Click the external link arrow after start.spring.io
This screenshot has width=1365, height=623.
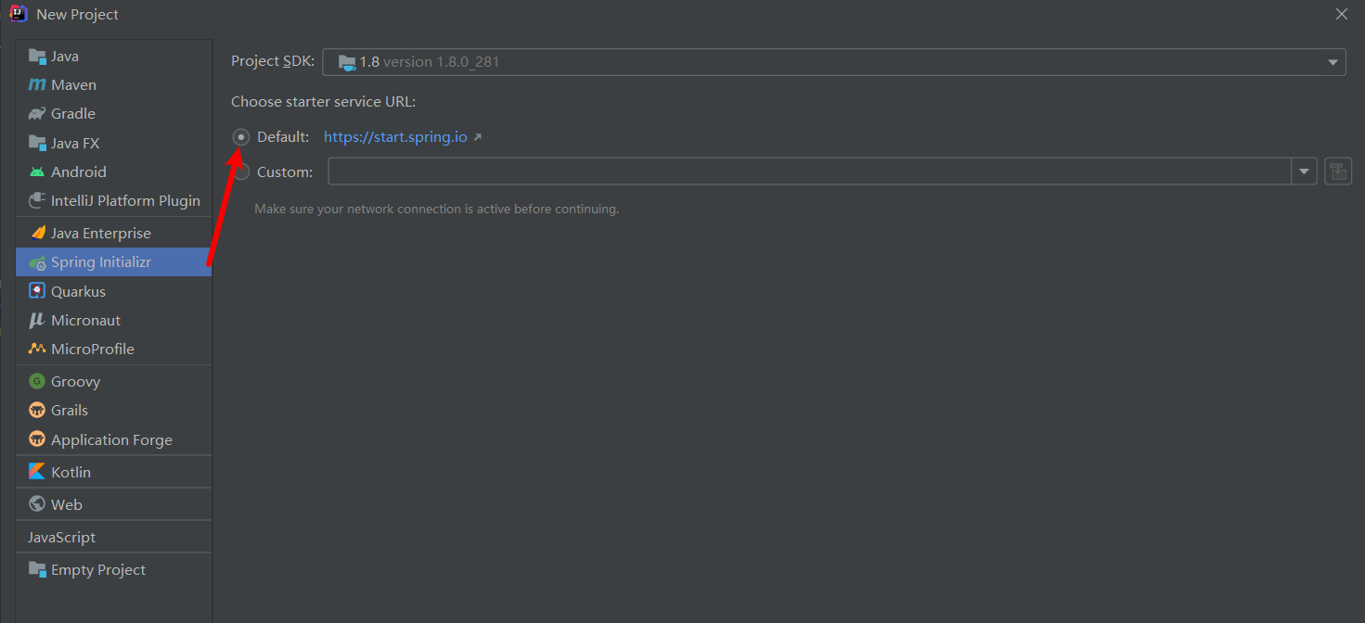[x=477, y=137]
